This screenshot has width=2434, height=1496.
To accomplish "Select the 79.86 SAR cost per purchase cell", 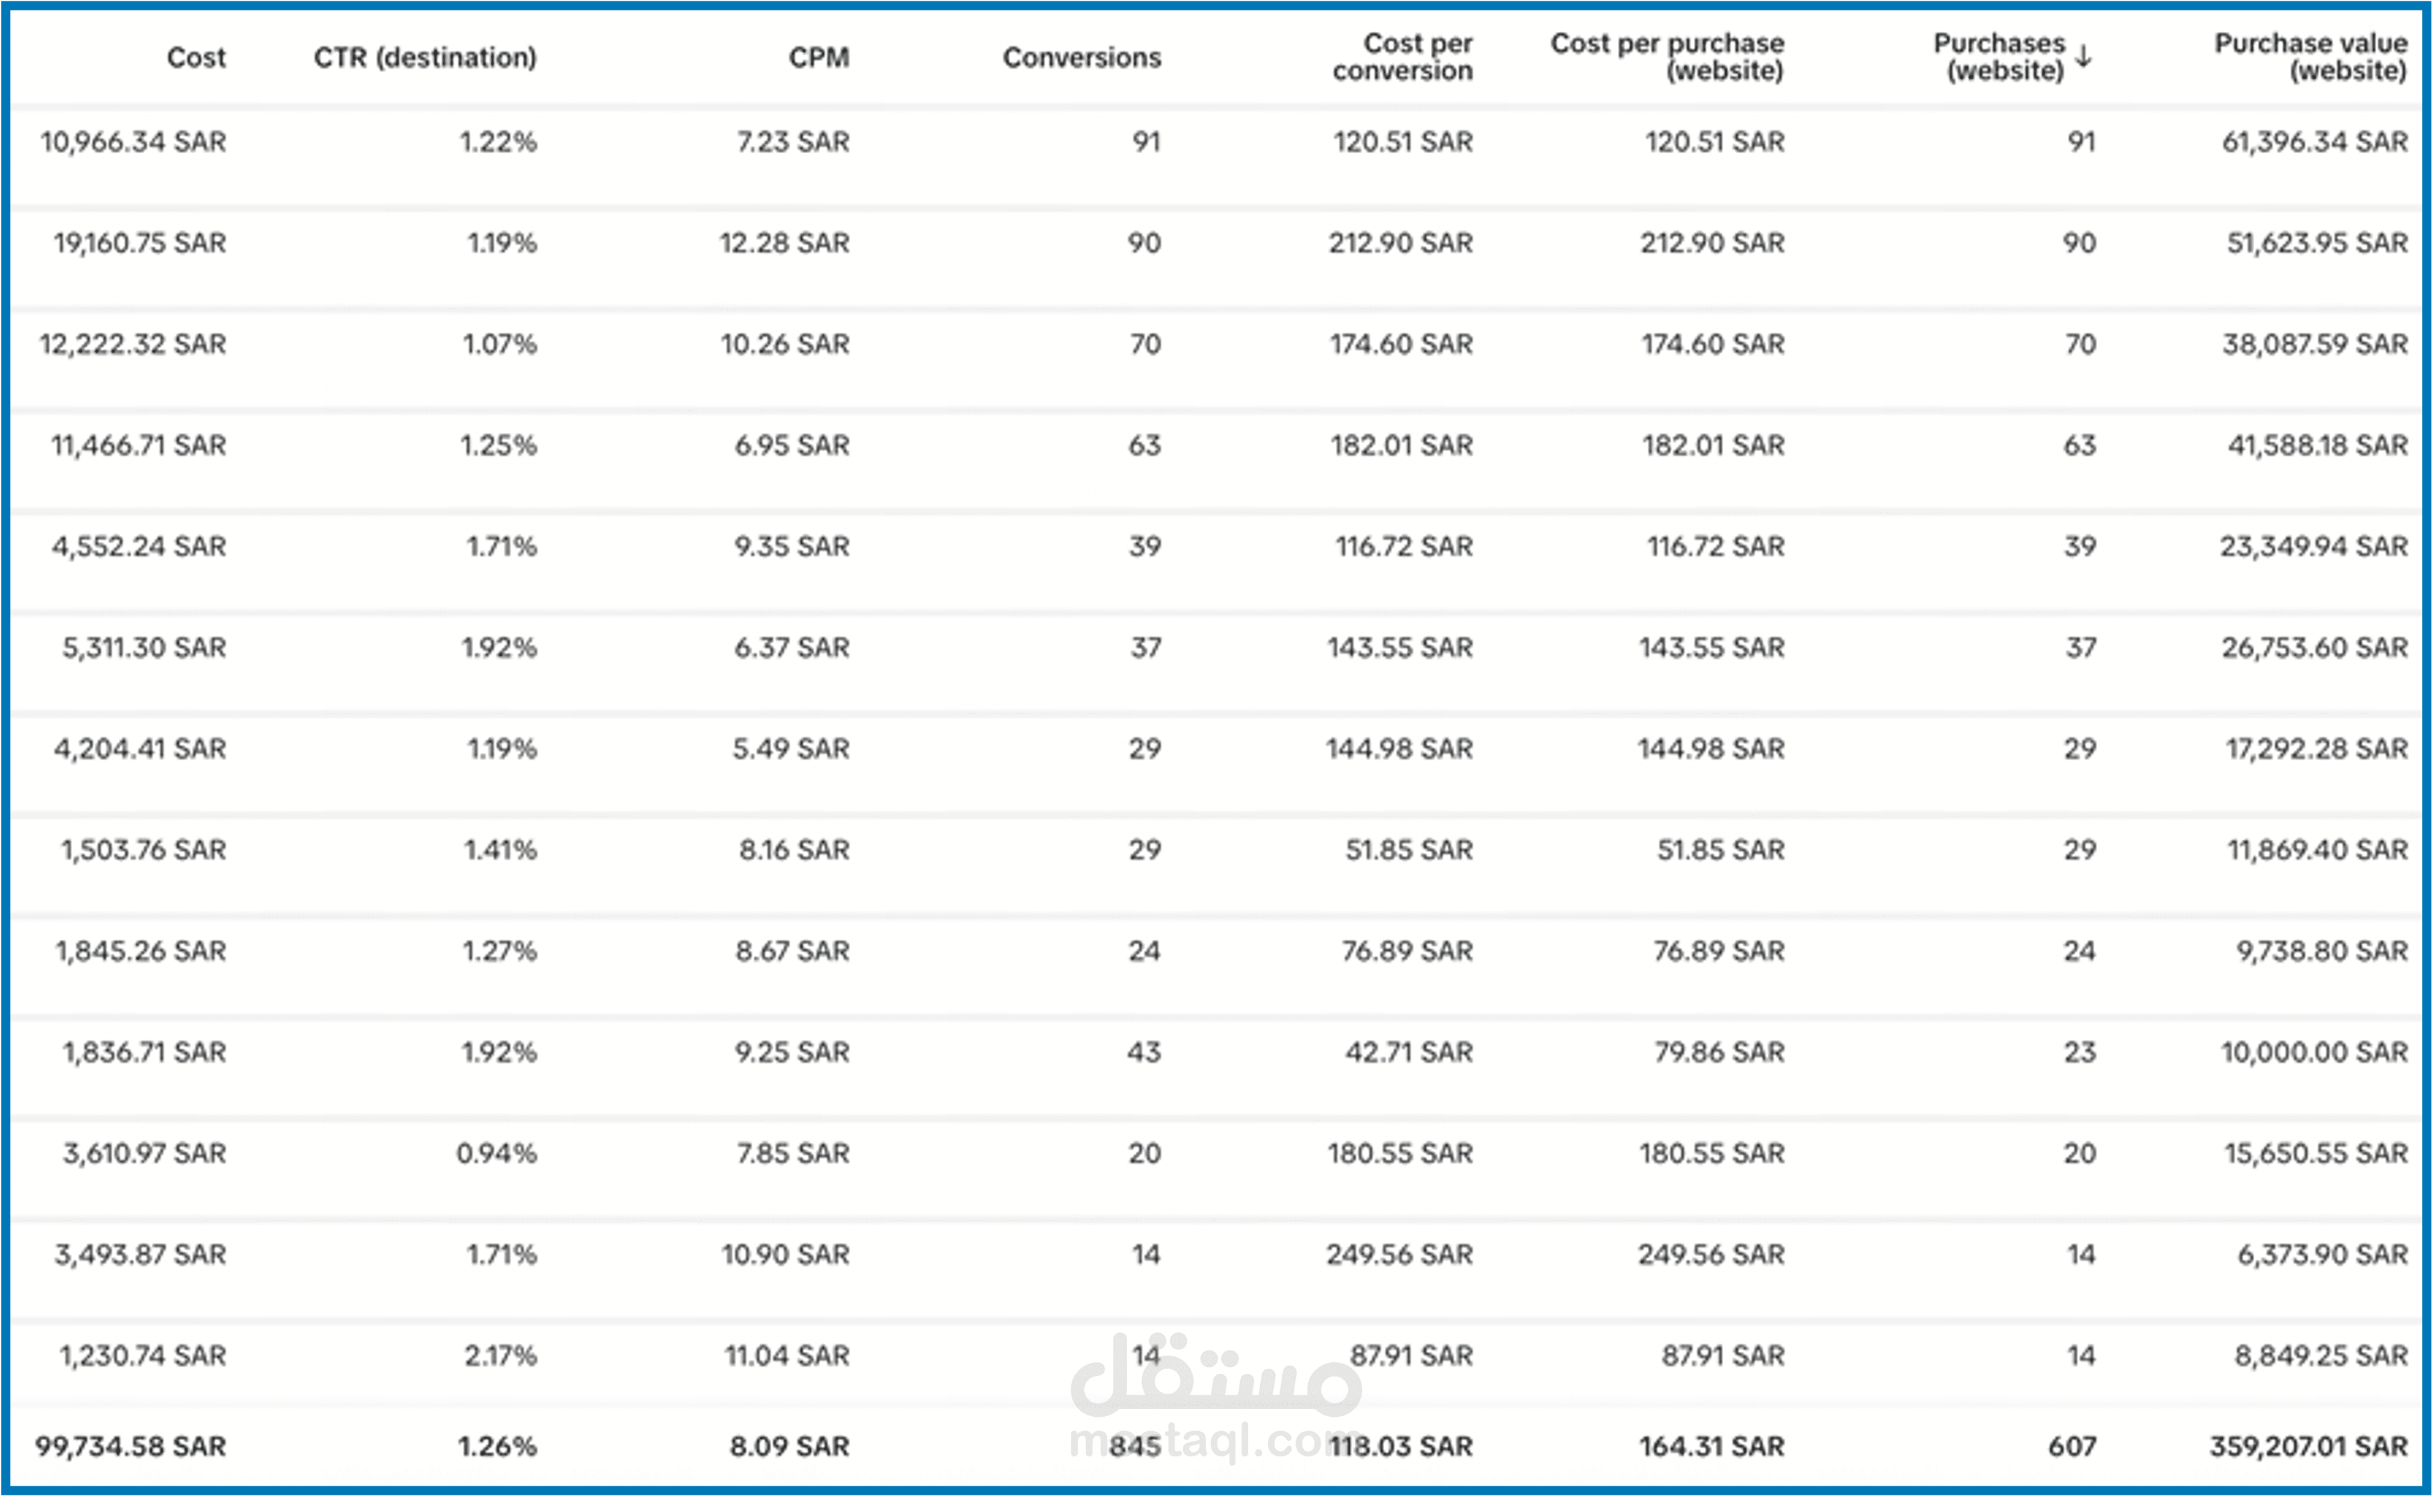I will [x=1719, y=1053].
